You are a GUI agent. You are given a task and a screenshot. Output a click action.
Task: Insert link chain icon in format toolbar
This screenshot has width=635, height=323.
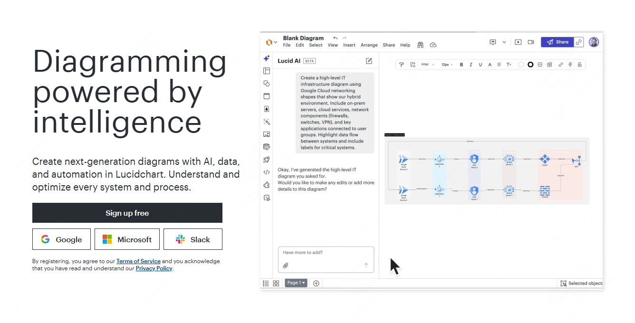[561, 65]
